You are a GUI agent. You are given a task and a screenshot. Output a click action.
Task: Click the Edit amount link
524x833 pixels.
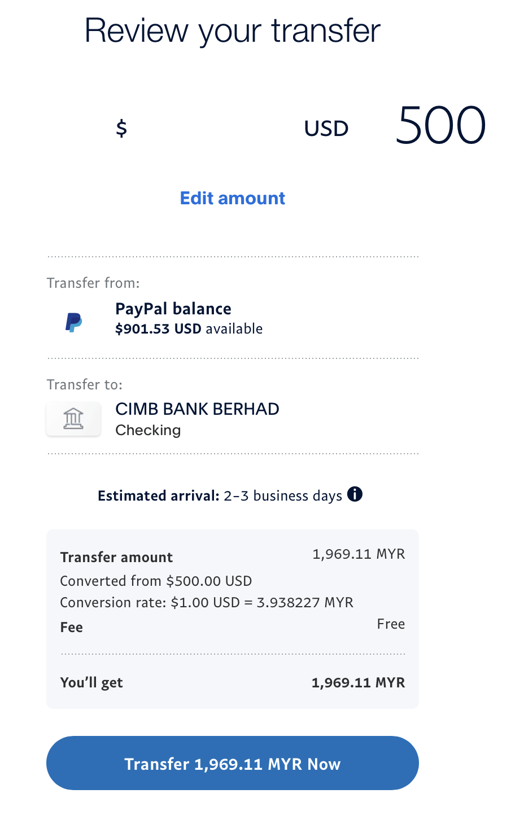(x=232, y=198)
